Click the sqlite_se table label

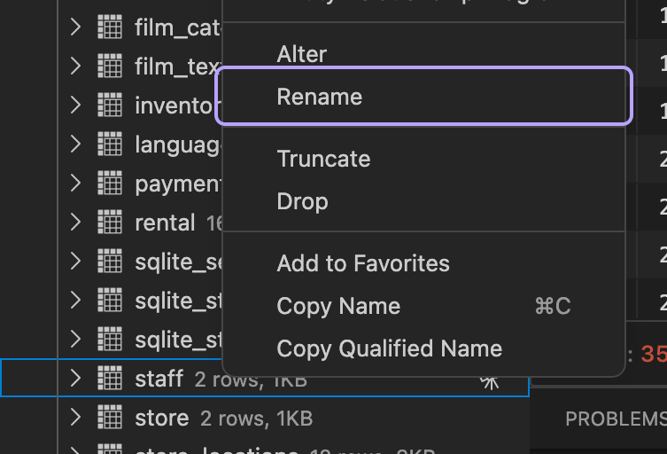click(178, 262)
